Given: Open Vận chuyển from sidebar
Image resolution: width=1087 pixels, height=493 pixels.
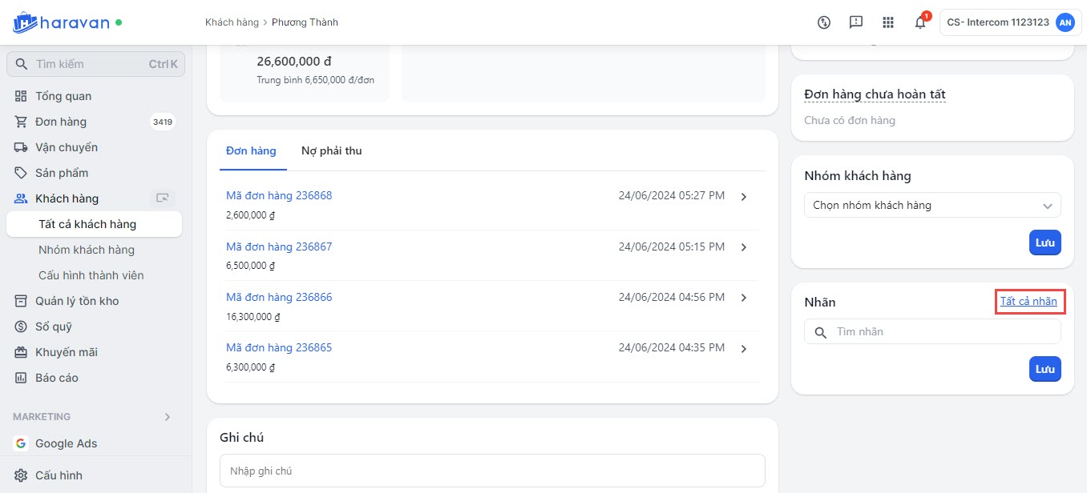Looking at the screenshot, I should click(66, 147).
